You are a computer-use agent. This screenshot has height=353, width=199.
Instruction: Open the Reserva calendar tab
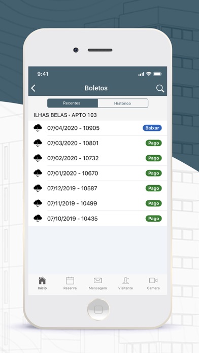pos(70,283)
